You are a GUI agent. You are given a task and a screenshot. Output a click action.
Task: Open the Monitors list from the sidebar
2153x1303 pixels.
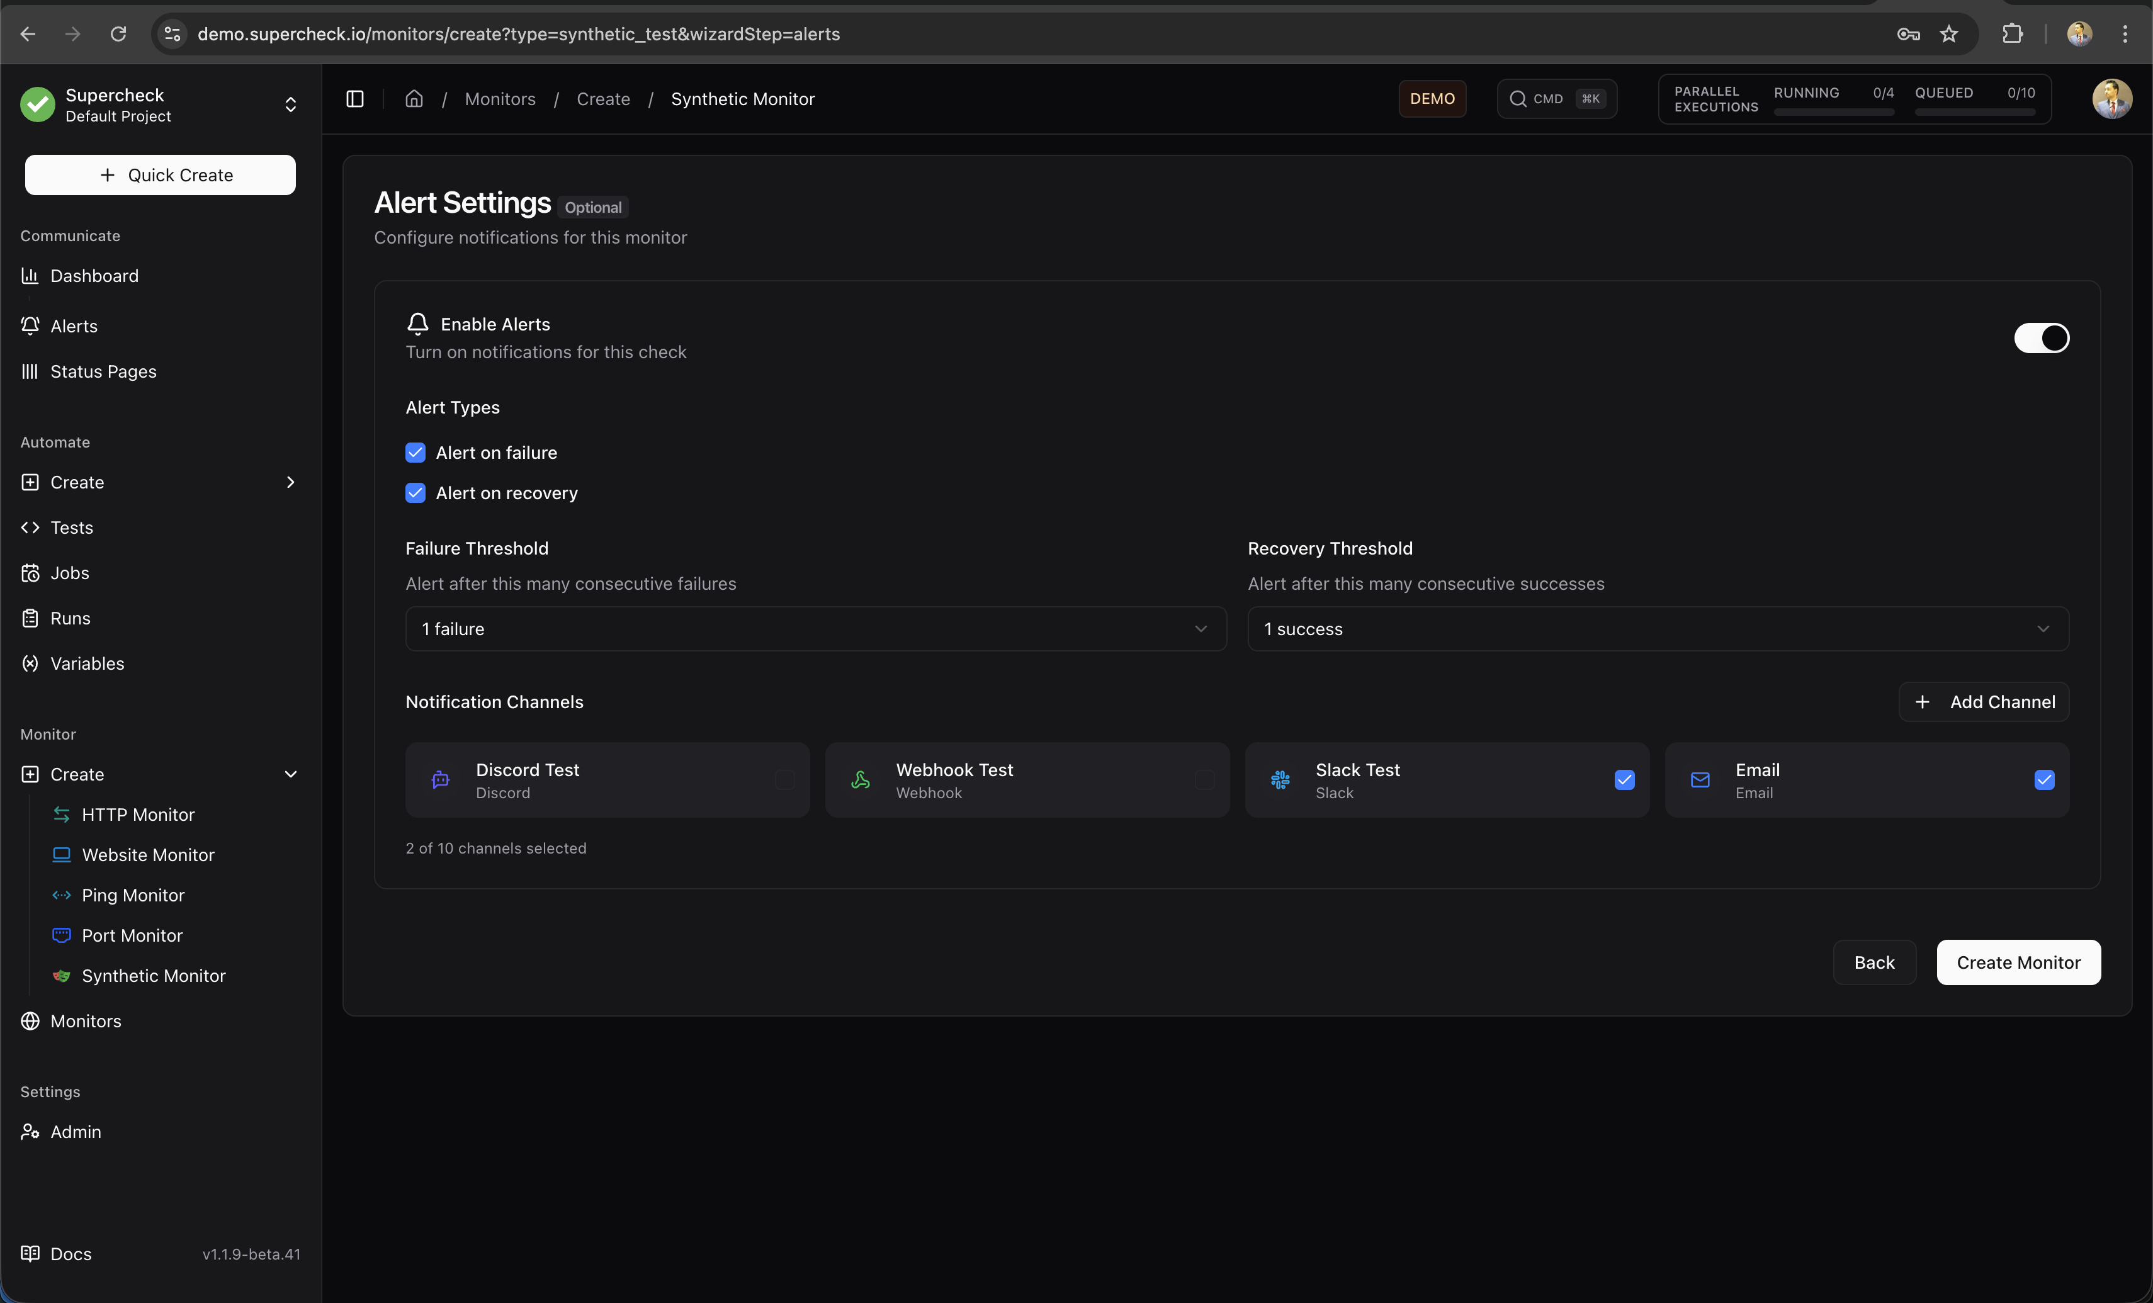click(85, 1021)
